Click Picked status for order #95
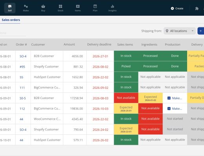Image resolution: width=204 pixels, height=156 pixels. pyautogui.click(x=126, y=66)
